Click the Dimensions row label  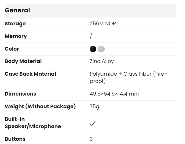[x=21, y=94]
